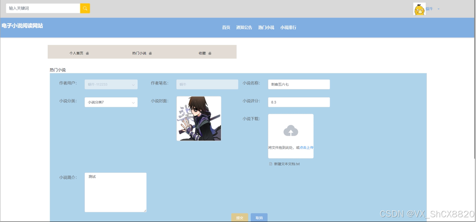476x222 pixels.
Task: Open the 小说分类 dropdown
Action: pyautogui.click(x=111, y=102)
